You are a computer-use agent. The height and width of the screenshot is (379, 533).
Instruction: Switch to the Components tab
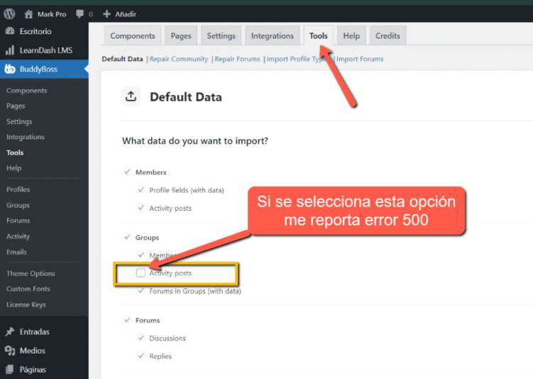(133, 36)
